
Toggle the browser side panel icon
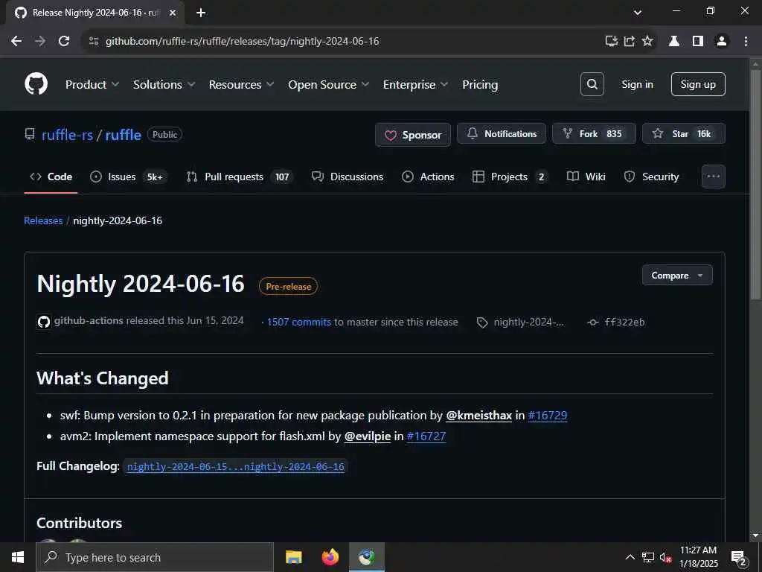698,41
